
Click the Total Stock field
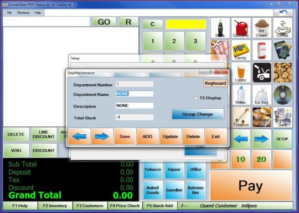coord(135,117)
